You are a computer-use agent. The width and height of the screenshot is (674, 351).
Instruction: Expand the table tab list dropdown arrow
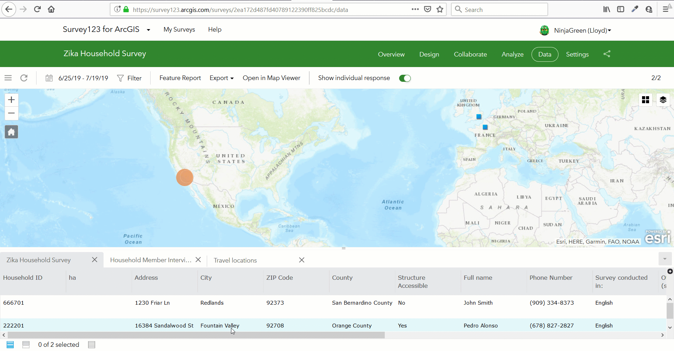[665, 259]
